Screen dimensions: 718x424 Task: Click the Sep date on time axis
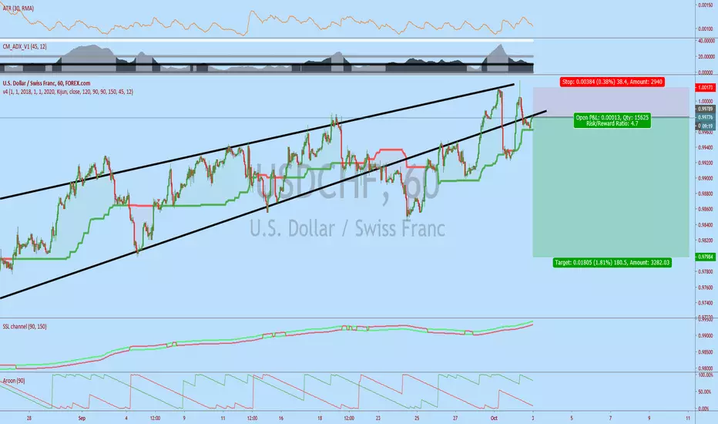(82, 418)
